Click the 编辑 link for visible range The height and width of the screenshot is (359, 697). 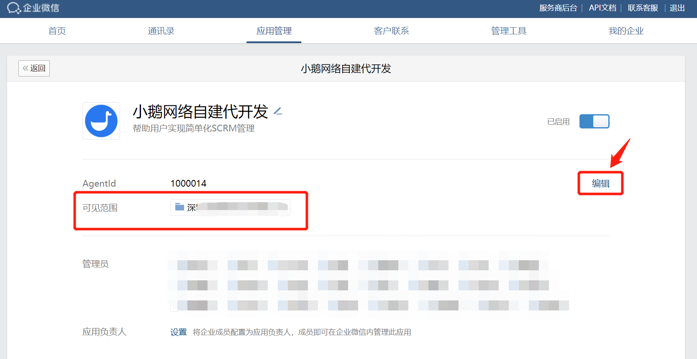click(601, 183)
